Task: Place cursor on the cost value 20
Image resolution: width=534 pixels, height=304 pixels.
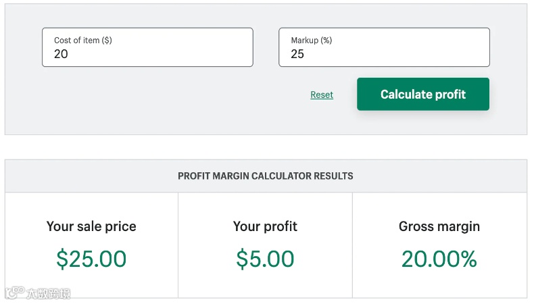Action: [62, 54]
